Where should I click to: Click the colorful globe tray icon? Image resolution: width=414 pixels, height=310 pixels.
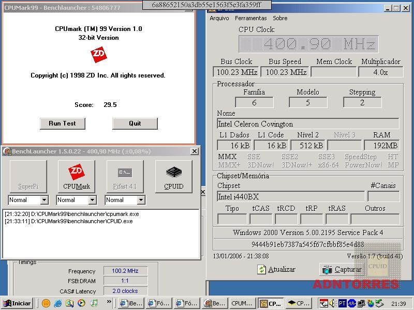370,303
